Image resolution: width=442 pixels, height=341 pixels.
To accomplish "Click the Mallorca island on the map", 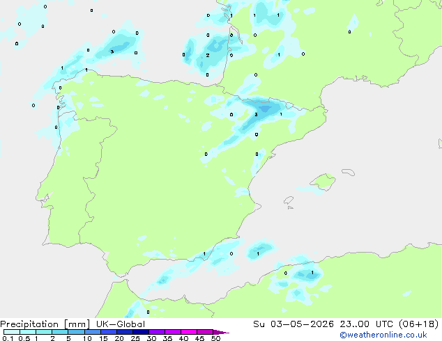I will tap(323, 182).
